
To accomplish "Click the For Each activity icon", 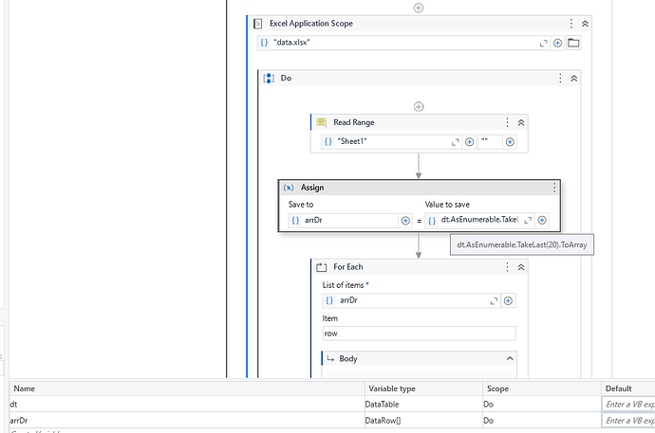I will (321, 267).
